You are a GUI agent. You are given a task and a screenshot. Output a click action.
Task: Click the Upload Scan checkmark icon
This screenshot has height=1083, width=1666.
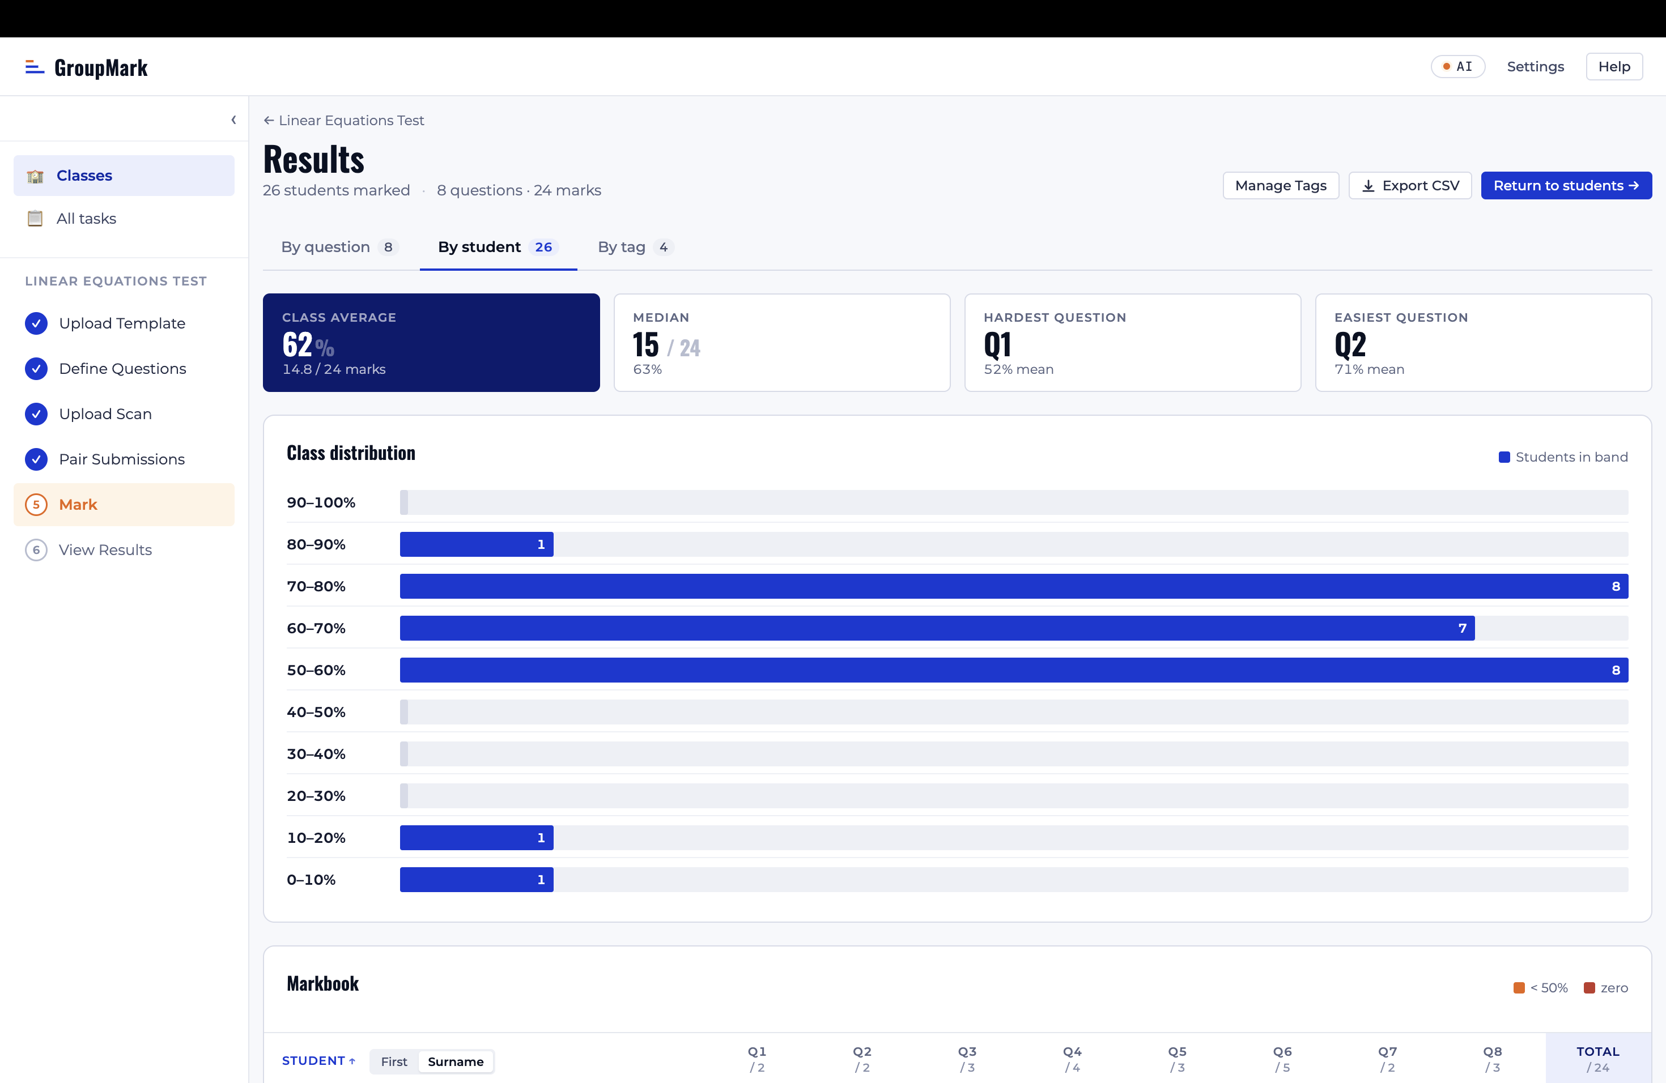[x=36, y=413]
